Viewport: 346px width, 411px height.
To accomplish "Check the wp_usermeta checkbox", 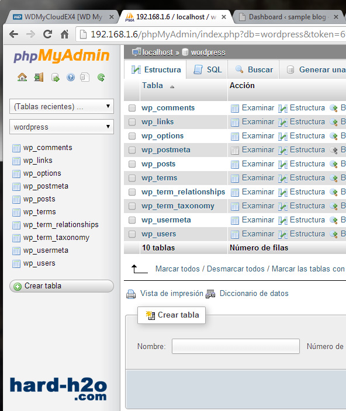I will 132,220.
